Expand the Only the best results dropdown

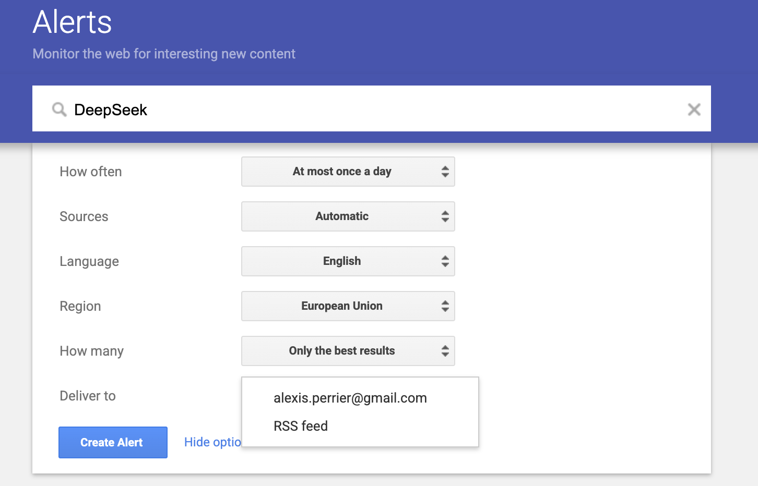tap(348, 351)
